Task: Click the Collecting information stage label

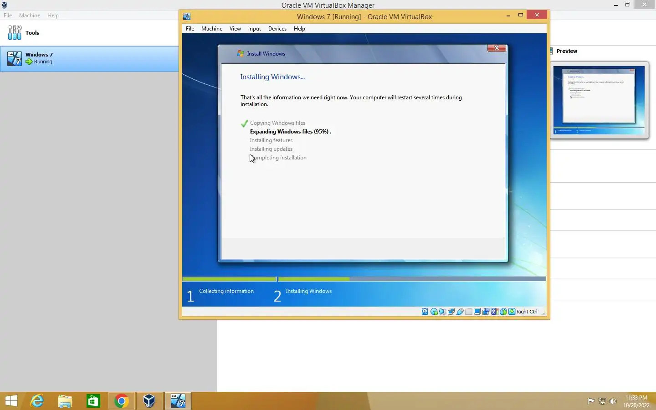Action: click(x=226, y=291)
